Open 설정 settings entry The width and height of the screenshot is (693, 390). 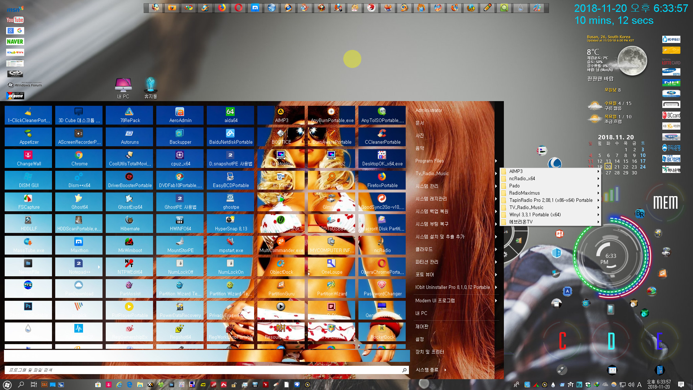click(x=419, y=339)
